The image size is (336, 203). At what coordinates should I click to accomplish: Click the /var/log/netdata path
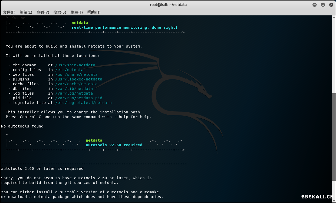pyautogui.click(x=74, y=93)
